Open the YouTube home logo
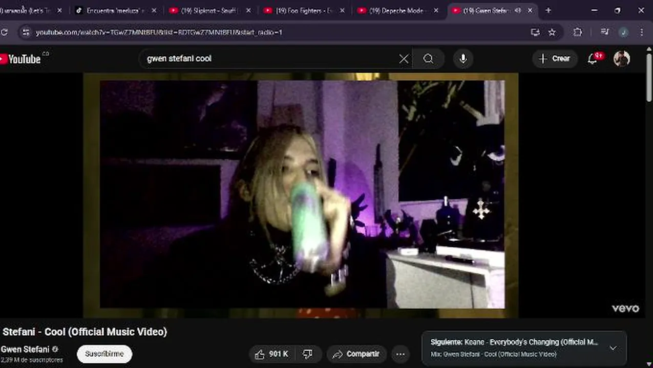Image resolution: width=653 pixels, height=368 pixels. click(22, 59)
